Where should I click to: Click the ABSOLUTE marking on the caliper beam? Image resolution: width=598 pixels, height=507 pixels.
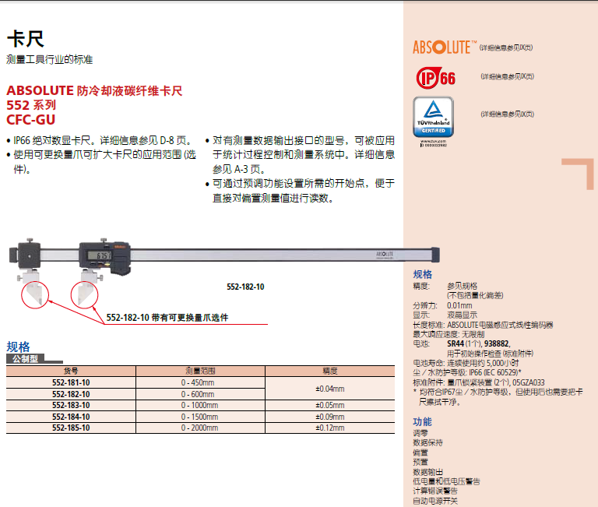tap(389, 253)
